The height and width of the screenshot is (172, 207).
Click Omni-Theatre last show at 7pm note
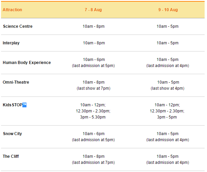[x=93, y=88]
